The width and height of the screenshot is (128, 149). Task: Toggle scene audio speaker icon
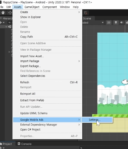coord(122,22)
